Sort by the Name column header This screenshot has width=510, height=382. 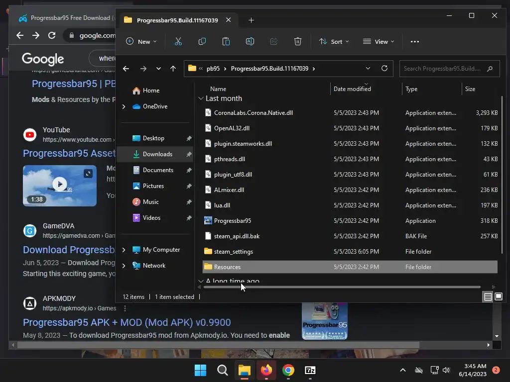(218, 89)
